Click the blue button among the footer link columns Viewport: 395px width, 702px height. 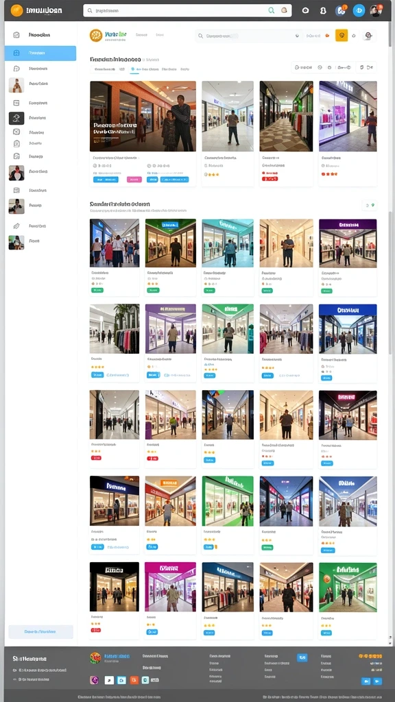coord(302,657)
